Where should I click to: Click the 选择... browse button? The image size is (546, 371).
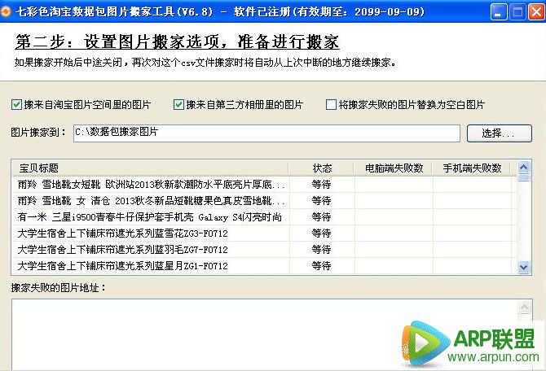(x=500, y=133)
